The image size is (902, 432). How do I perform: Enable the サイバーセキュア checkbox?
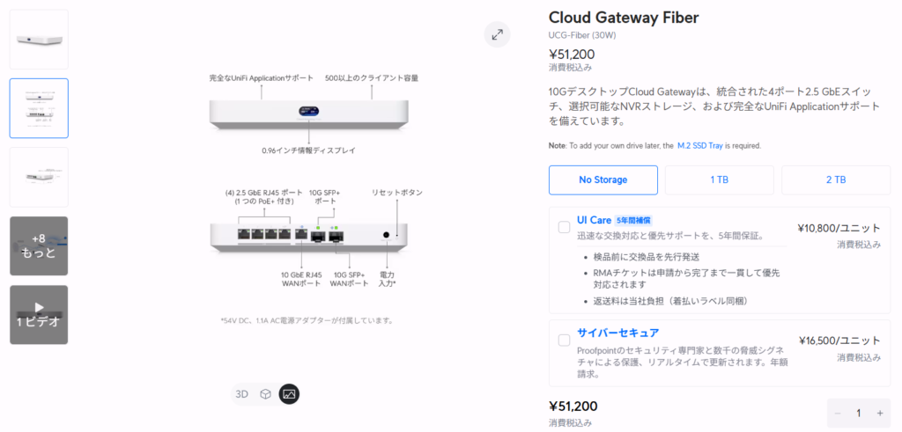click(565, 340)
